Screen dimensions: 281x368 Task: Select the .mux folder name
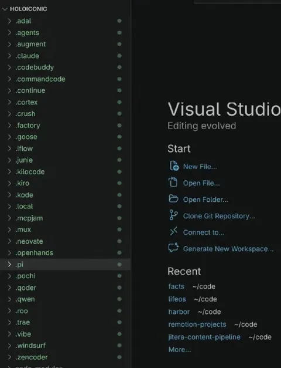pos(23,229)
